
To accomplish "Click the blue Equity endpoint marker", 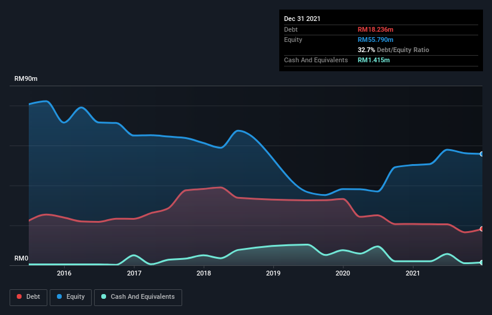I will 482,154.
